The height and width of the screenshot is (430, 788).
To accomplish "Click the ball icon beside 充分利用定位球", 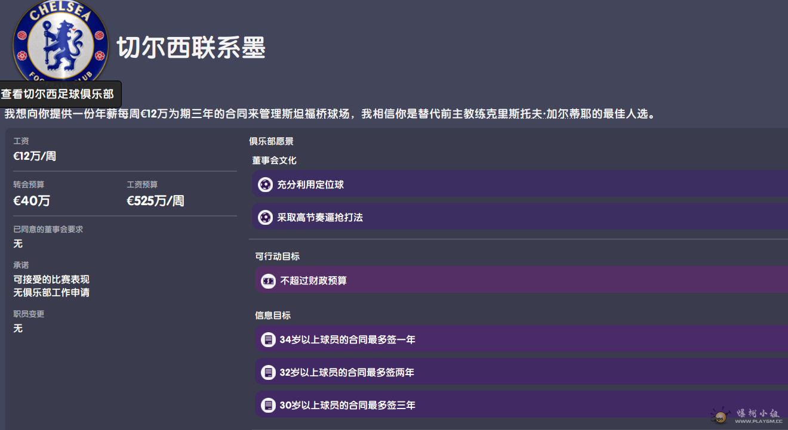I will 265,185.
